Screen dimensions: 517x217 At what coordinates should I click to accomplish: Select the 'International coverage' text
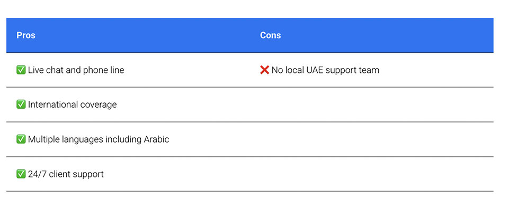click(x=72, y=105)
